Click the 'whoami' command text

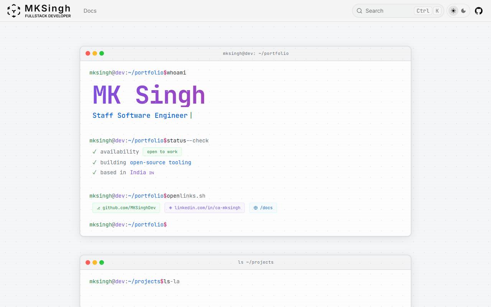(176, 73)
